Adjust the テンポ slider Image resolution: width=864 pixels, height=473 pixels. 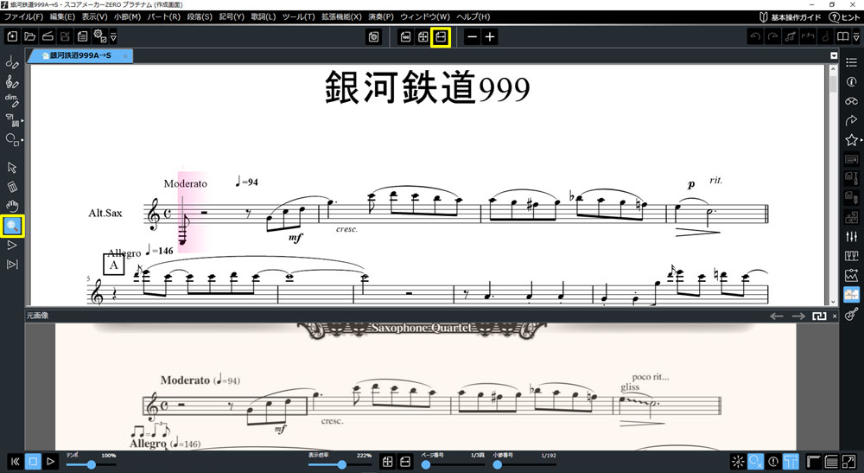[91, 464]
